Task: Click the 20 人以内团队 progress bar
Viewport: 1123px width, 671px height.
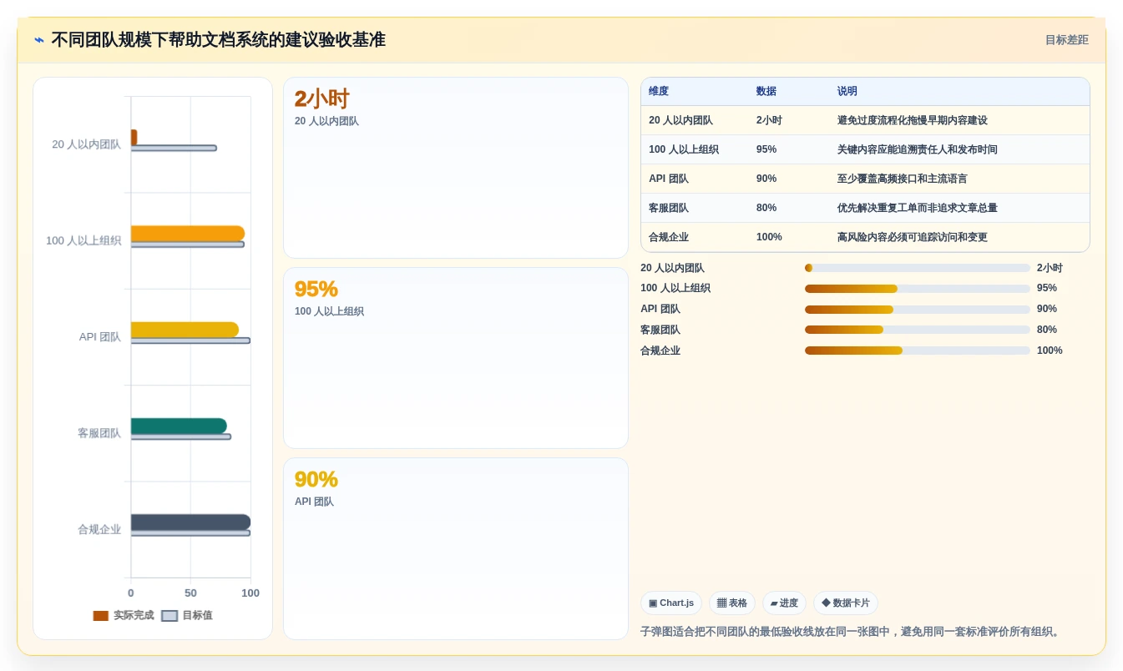Action: [917, 268]
